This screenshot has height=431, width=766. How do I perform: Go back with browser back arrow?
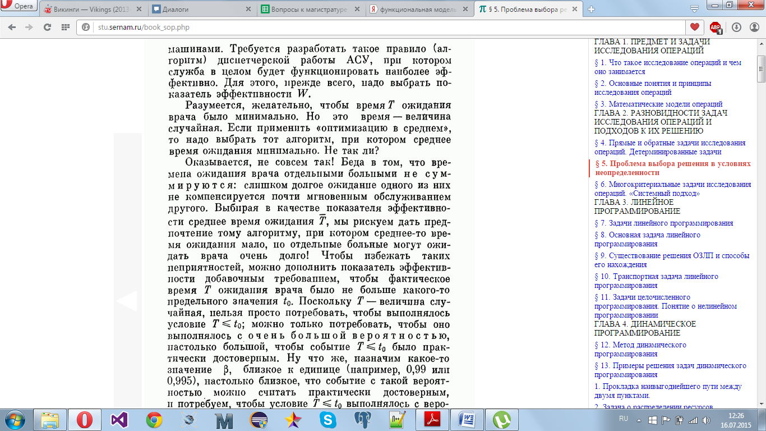coord(13,27)
